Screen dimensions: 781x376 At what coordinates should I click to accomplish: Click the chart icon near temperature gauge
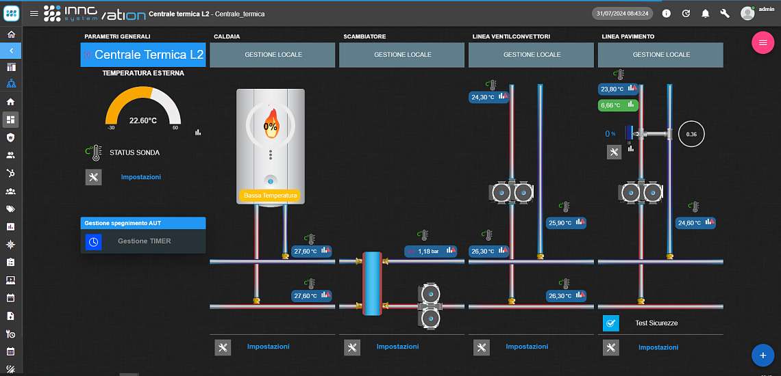click(x=198, y=133)
